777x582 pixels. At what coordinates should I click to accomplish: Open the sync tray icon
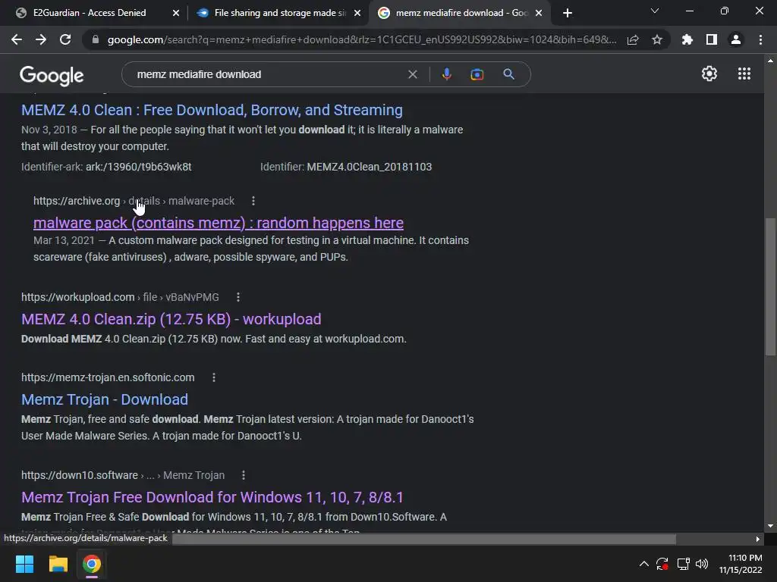click(x=662, y=564)
